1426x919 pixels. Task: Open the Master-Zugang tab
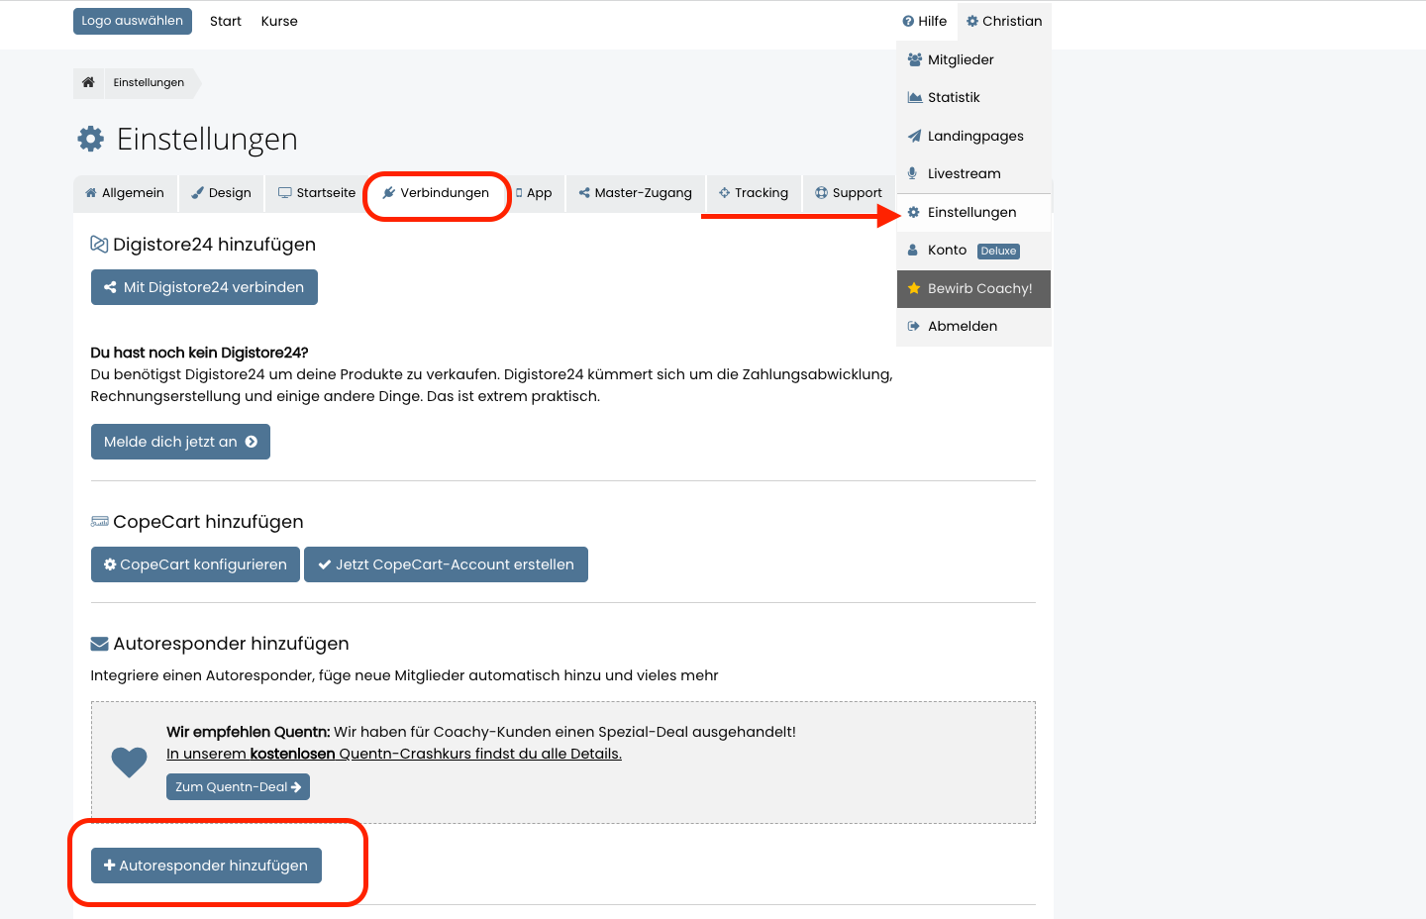click(x=636, y=193)
